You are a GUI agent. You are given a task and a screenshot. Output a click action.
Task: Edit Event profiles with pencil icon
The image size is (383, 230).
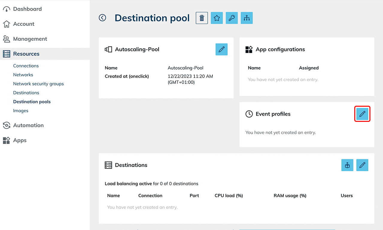click(362, 114)
